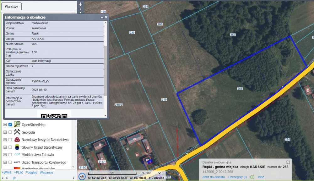Click the green plus icon in the parcel popup

coord(252,177)
